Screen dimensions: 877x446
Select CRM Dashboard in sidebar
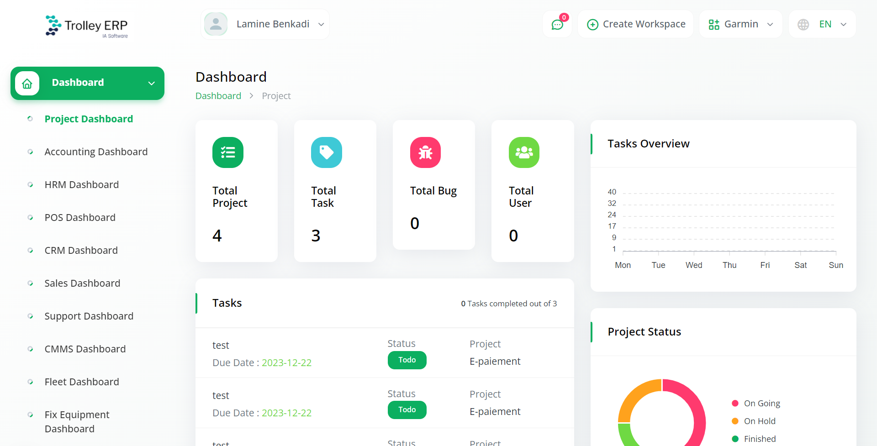coord(81,251)
